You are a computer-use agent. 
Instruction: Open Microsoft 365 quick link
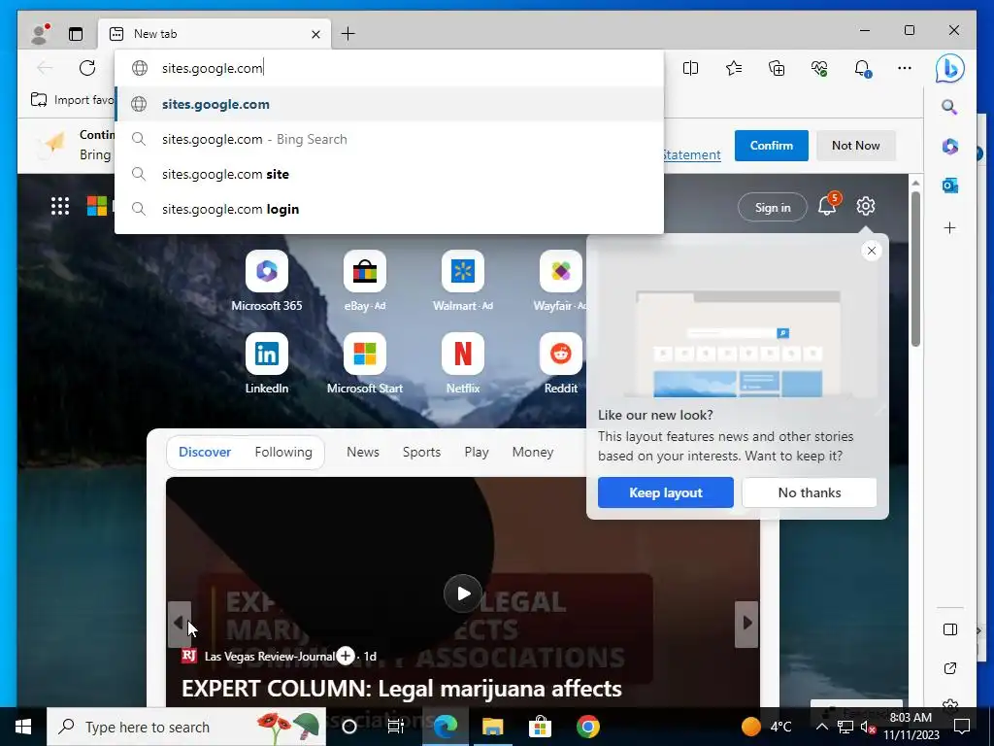266,281
